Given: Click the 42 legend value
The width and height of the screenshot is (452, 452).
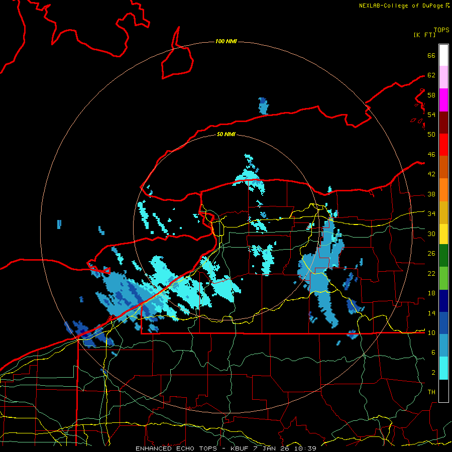Looking at the screenshot, I should 431,174.
